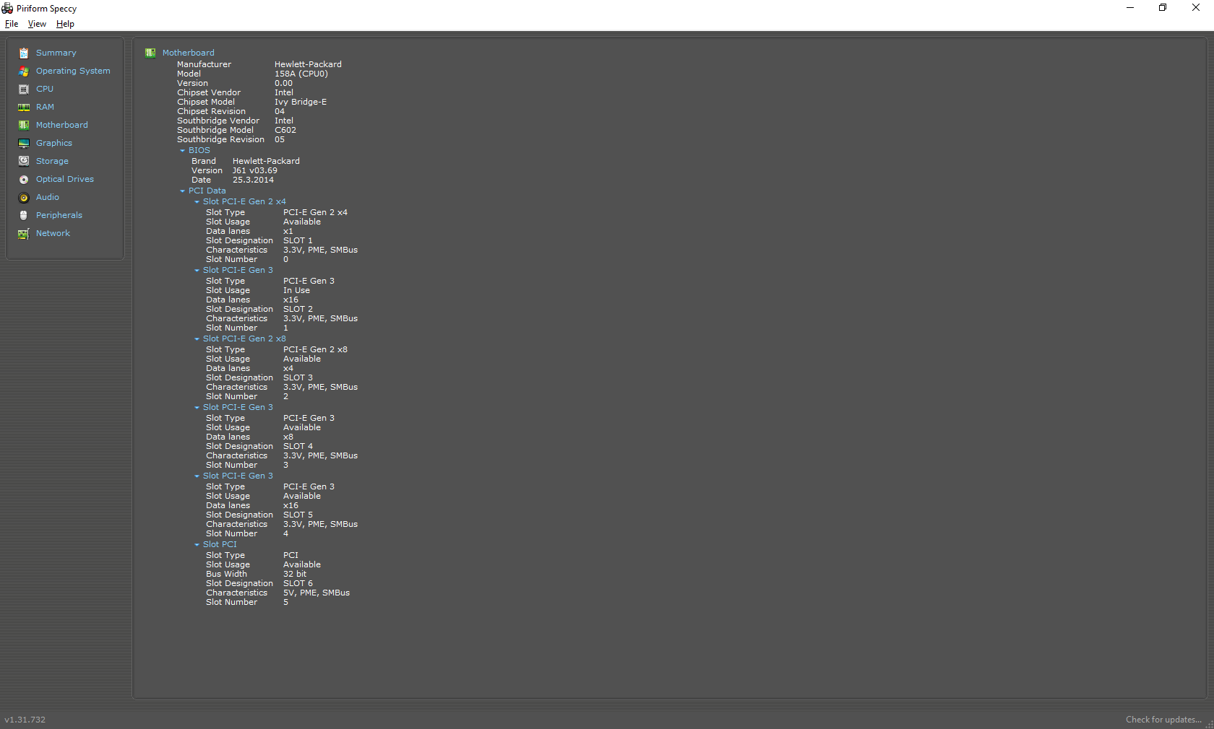The image size is (1214, 729).
Task: Click the SLOT 4 designation value
Action: click(x=298, y=446)
